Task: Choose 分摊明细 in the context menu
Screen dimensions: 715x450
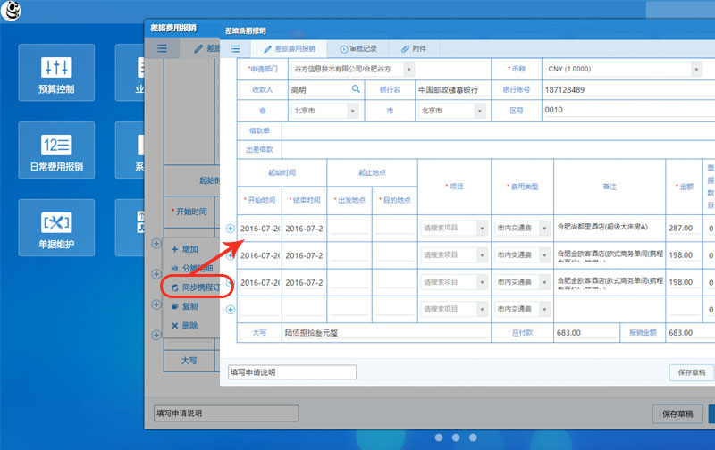Action: pos(190,268)
